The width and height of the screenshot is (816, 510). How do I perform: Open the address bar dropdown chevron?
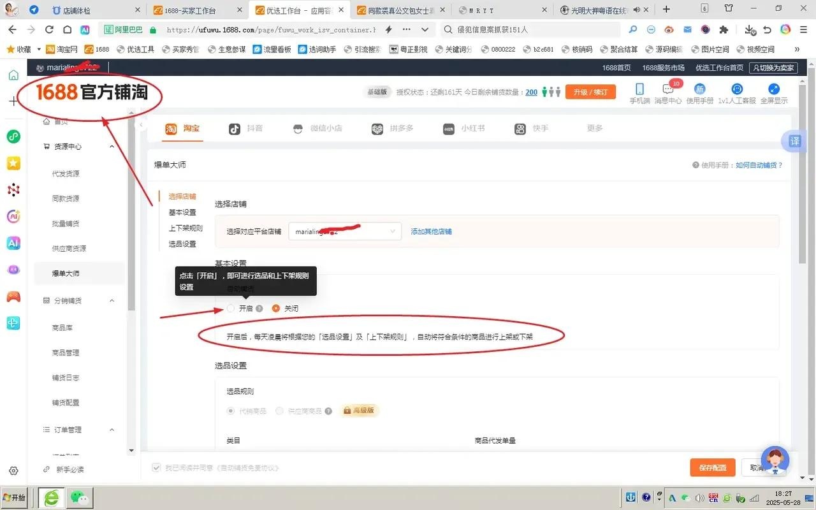[425, 29]
